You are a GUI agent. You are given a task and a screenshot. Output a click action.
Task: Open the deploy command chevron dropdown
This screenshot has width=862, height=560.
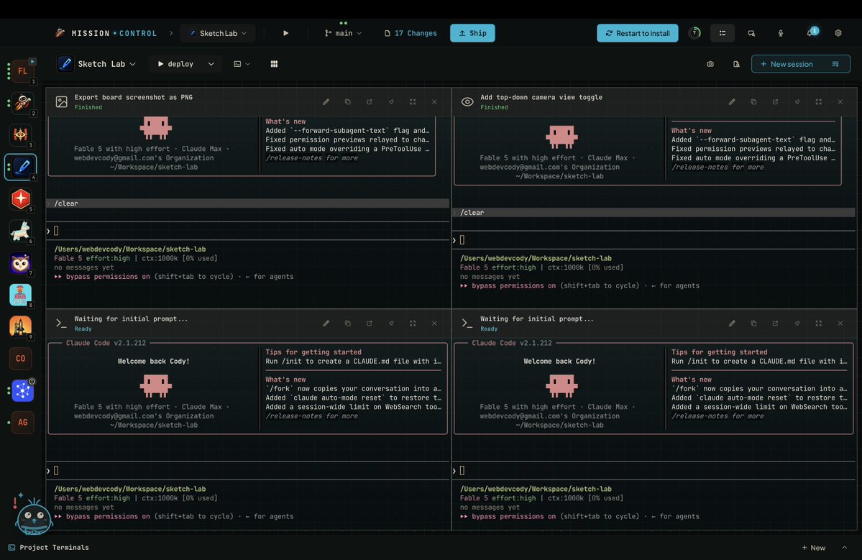point(211,64)
